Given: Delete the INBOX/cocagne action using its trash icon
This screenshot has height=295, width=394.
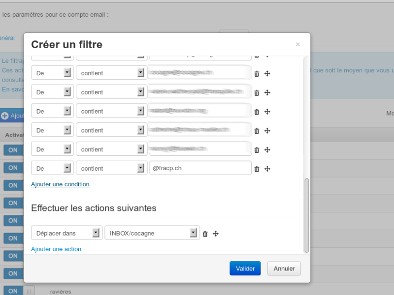Looking at the screenshot, I should tap(205, 234).
